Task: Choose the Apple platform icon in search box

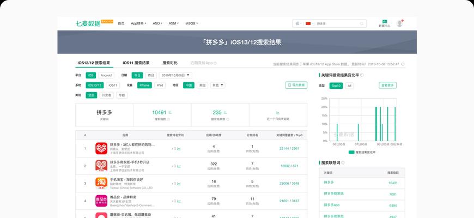Action: [297, 23]
